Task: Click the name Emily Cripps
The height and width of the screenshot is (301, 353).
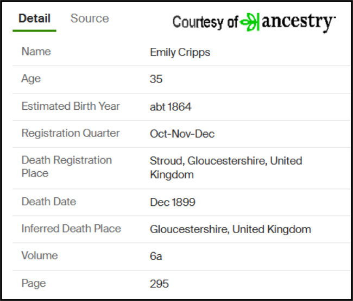Action: click(x=180, y=53)
